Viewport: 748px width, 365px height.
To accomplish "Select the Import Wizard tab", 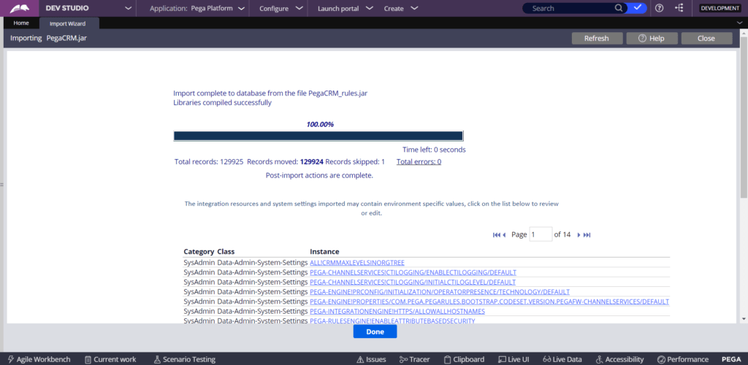I will (68, 23).
